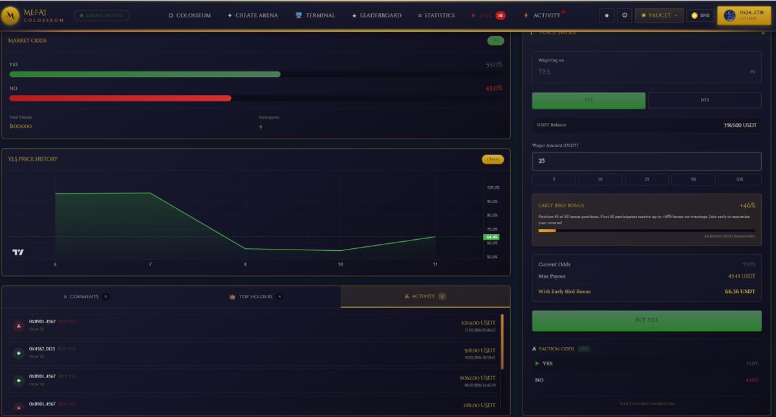Open the Statistics page
Viewport: 776px width, 417px height.
pyautogui.click(x=436, y=16)
